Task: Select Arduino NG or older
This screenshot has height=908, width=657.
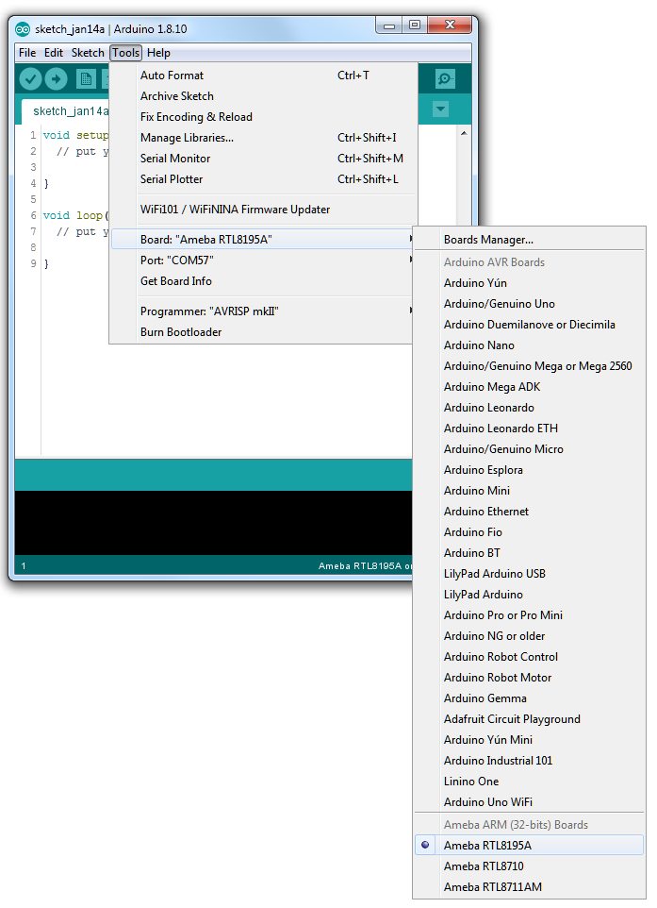Action: tap(529, 636)
